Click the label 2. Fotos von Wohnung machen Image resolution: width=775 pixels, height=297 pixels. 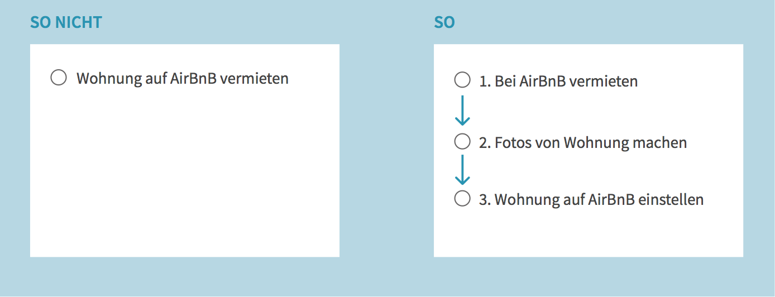(x=583, y=143)
